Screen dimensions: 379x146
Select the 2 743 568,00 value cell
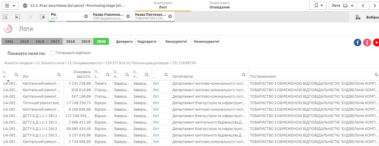tap(79, 142)
